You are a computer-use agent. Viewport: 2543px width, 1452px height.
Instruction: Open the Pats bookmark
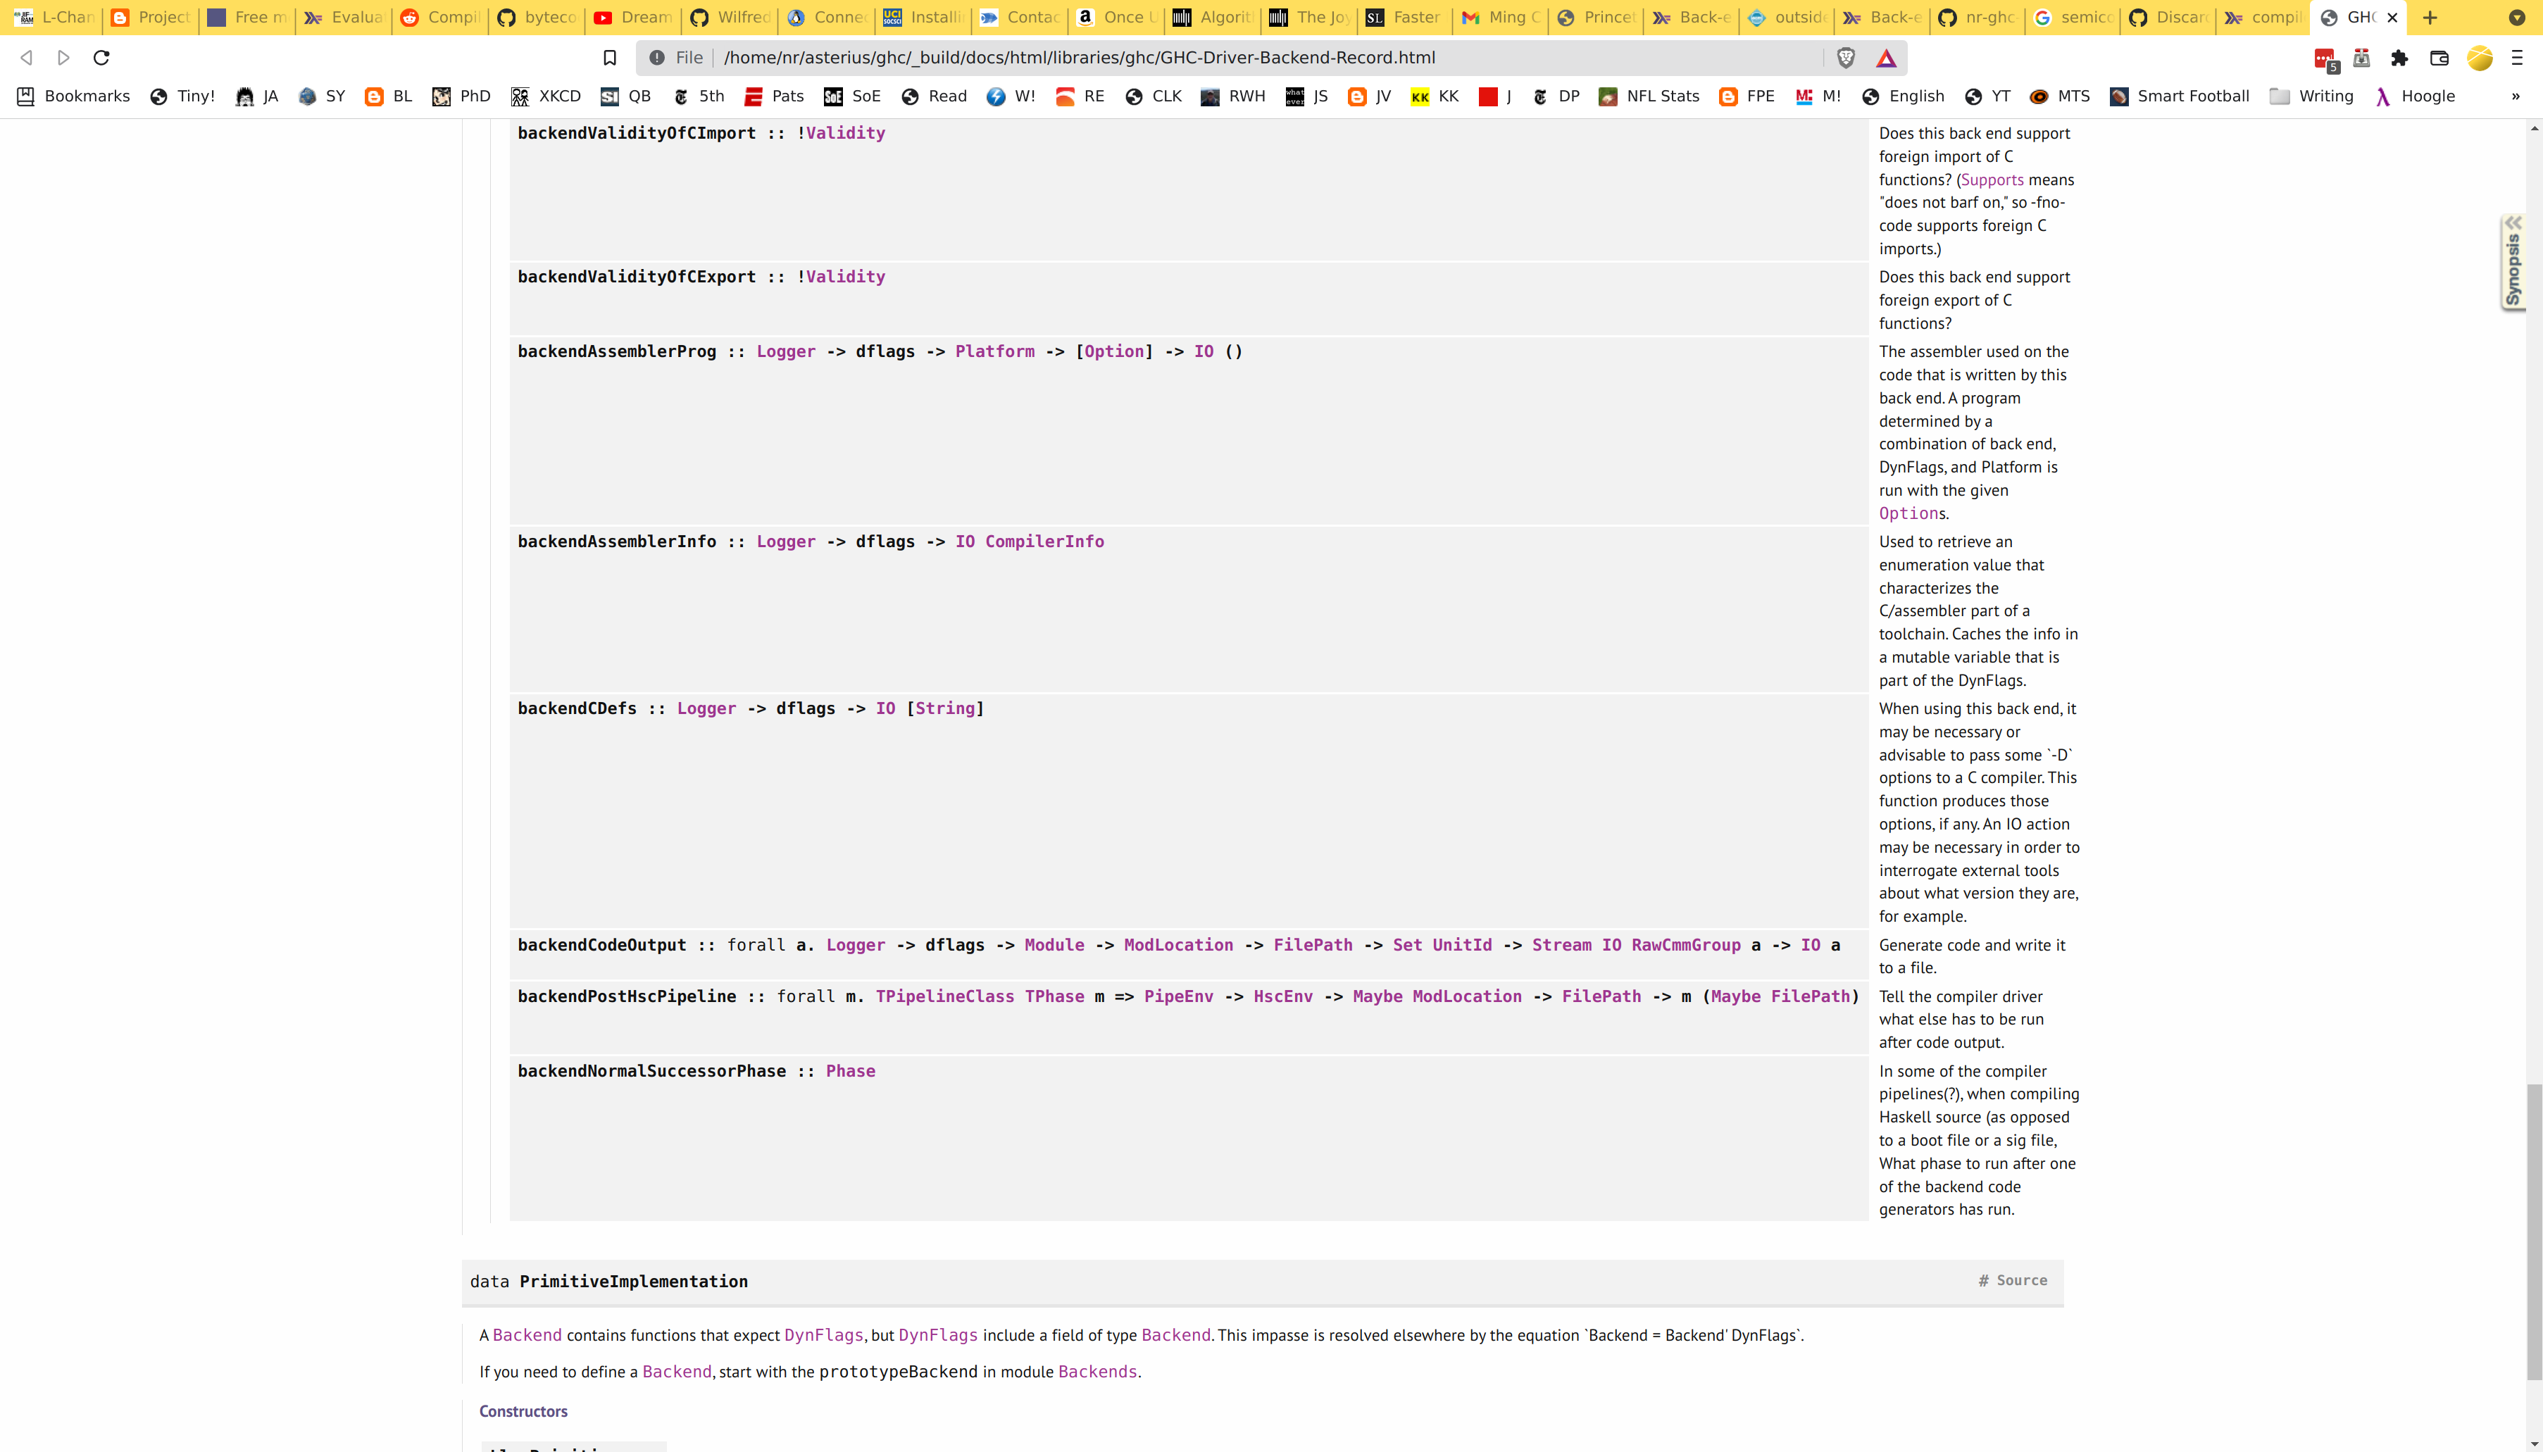click(775, 96)
